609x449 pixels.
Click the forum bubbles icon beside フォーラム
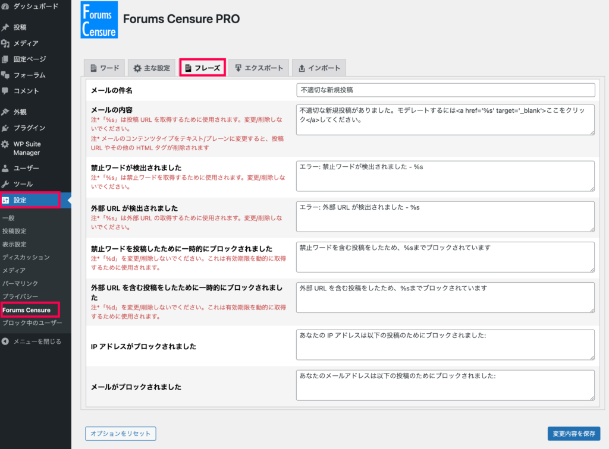[5, 75]
